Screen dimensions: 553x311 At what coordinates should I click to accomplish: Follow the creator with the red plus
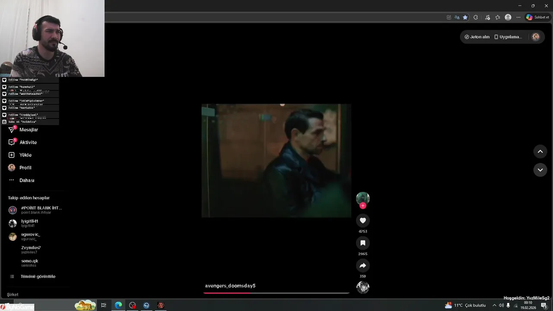pos(362,206)
